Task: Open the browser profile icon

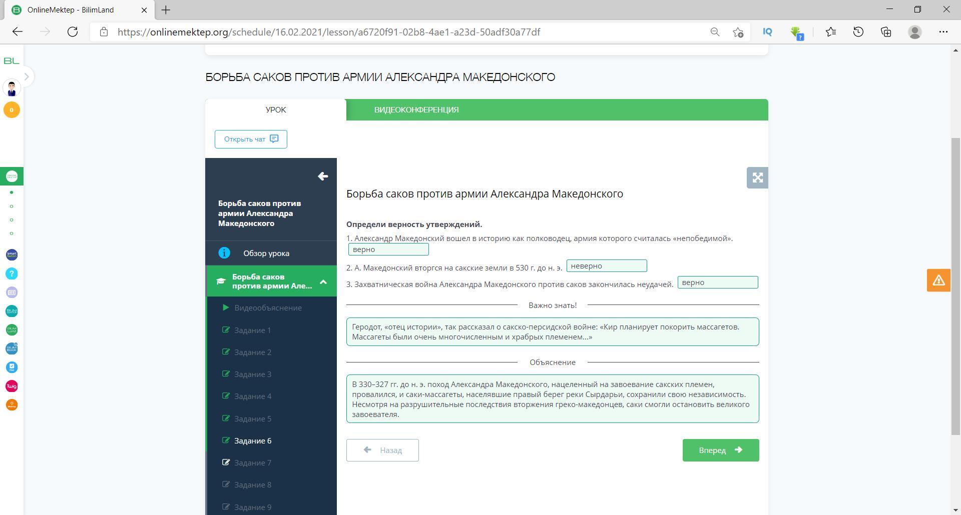Action: (915, 32)
